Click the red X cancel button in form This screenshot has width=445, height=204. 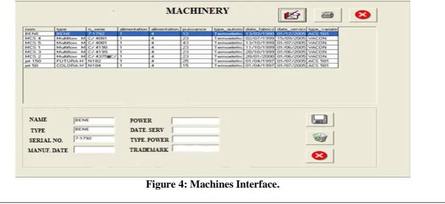319,156
